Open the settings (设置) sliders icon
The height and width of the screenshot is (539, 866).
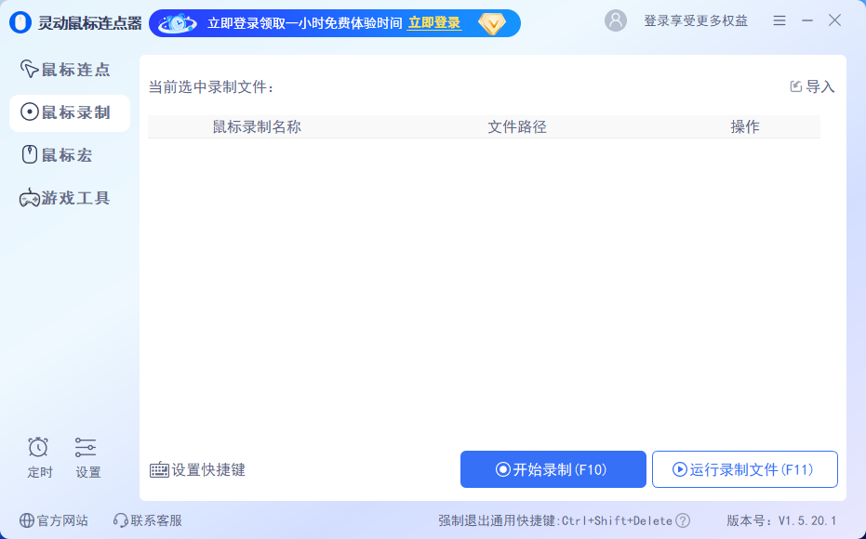click(87, 447)
